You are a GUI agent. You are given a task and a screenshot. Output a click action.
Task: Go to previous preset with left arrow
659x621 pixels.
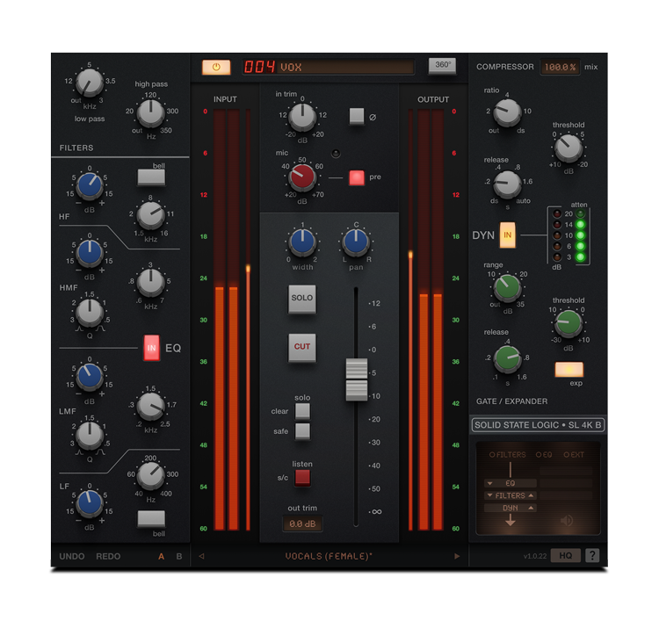tap(201, 556)
